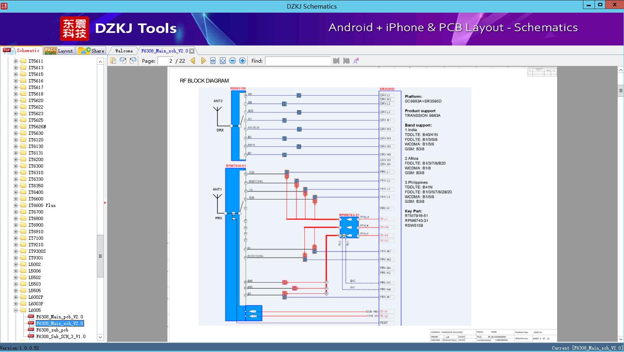Expand the IT7100 folder node
Viewport: 624px width, 352px height.
tap(16, 238)
